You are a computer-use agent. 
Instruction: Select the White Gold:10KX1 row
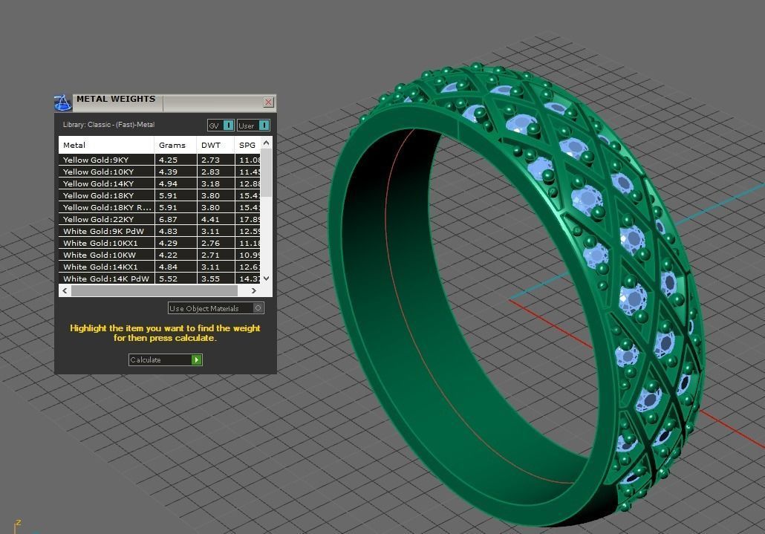(x=160, y=243)
